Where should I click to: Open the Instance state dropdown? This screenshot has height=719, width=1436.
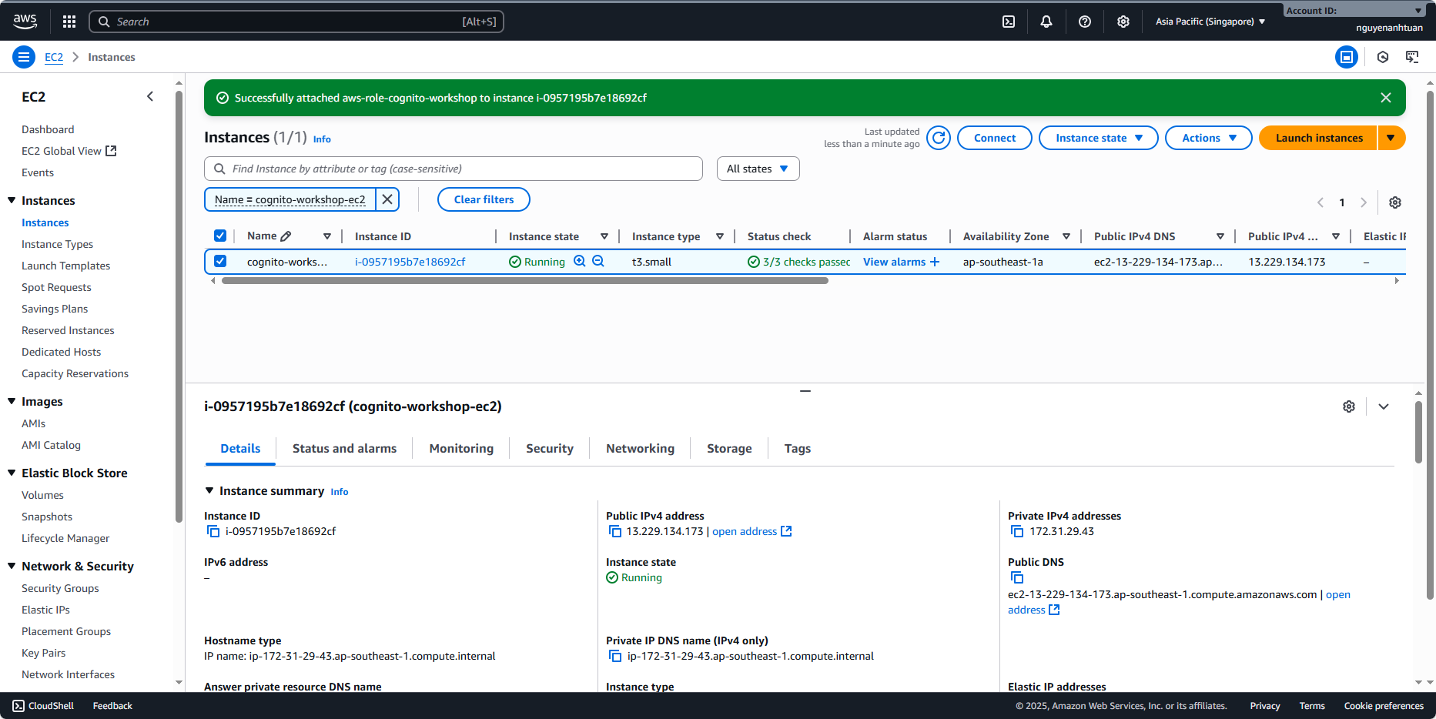(x=1098, y=139)
